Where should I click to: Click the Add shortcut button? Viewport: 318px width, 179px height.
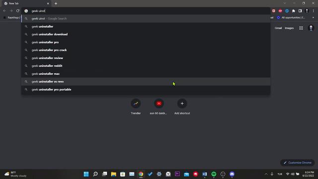point(182,106)
